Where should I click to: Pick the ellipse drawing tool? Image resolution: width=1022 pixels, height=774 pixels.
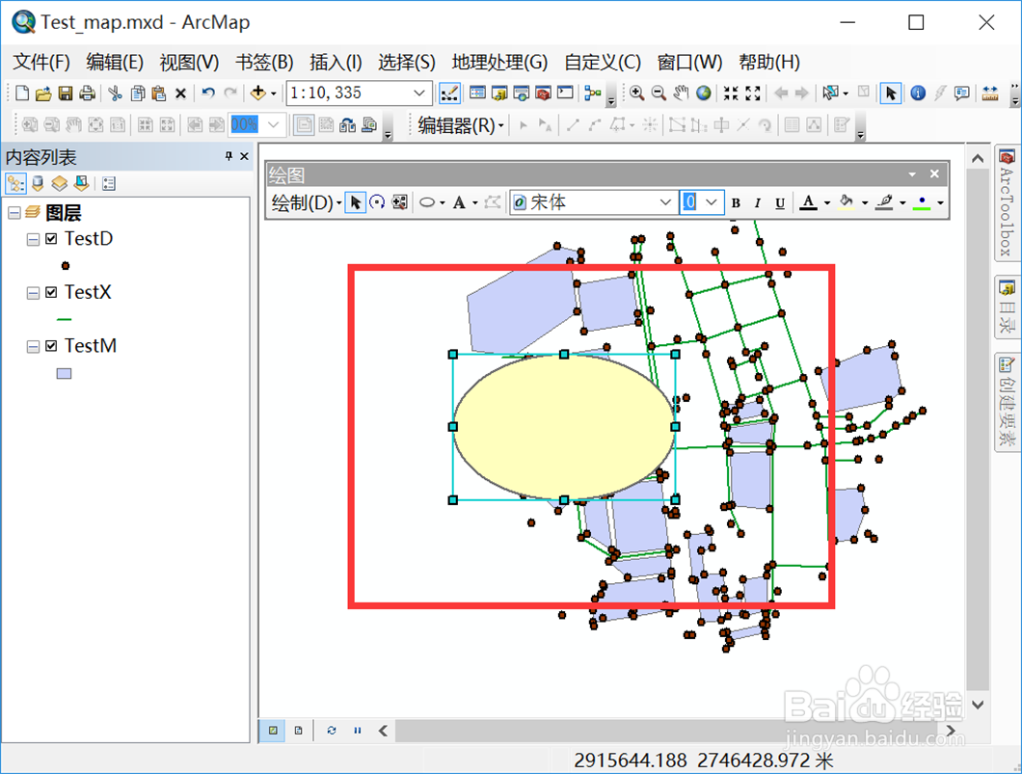(x=427, y=202)
